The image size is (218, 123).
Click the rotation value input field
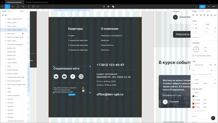point(196,32)
